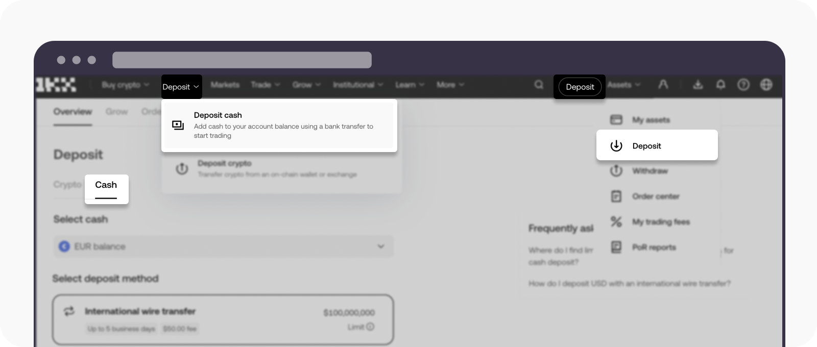Viewport: 817px width, 347px height.
Task: Open PoR reports menu entry
Action: point(654,247)
